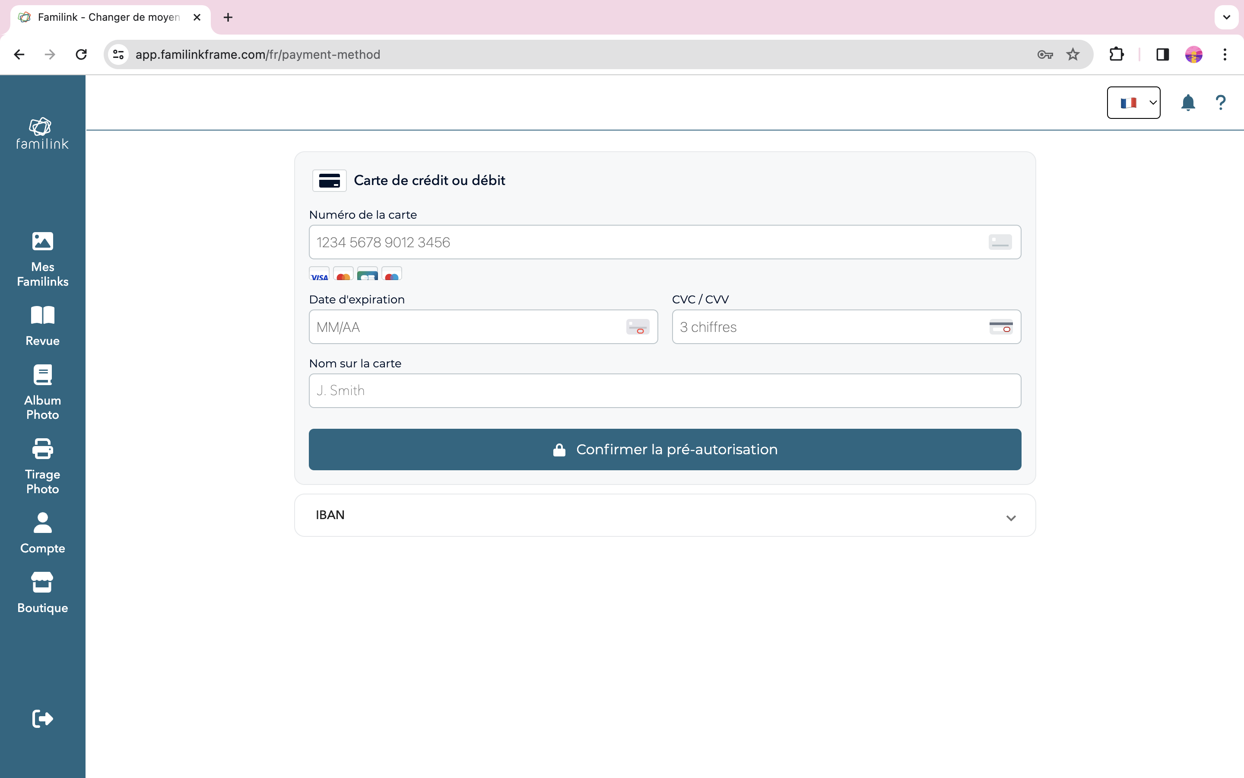Image resolution: width=1244 pixels, height=778 pixels.
Task: Open Compte account page
Action: [x=42, y=533]
